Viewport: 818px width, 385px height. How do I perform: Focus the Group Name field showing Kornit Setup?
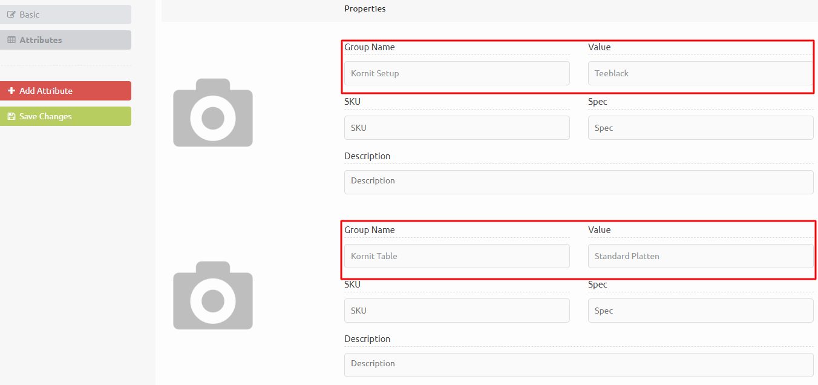(457, 73)
